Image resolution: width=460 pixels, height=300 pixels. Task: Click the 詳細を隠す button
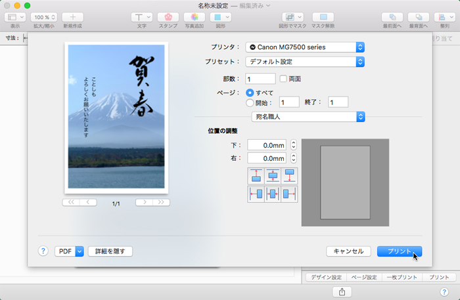point(110,251)
